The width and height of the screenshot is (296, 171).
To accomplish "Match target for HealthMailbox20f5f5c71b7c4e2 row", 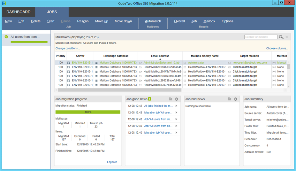I will pyautogui.click(x=245, y=72).
